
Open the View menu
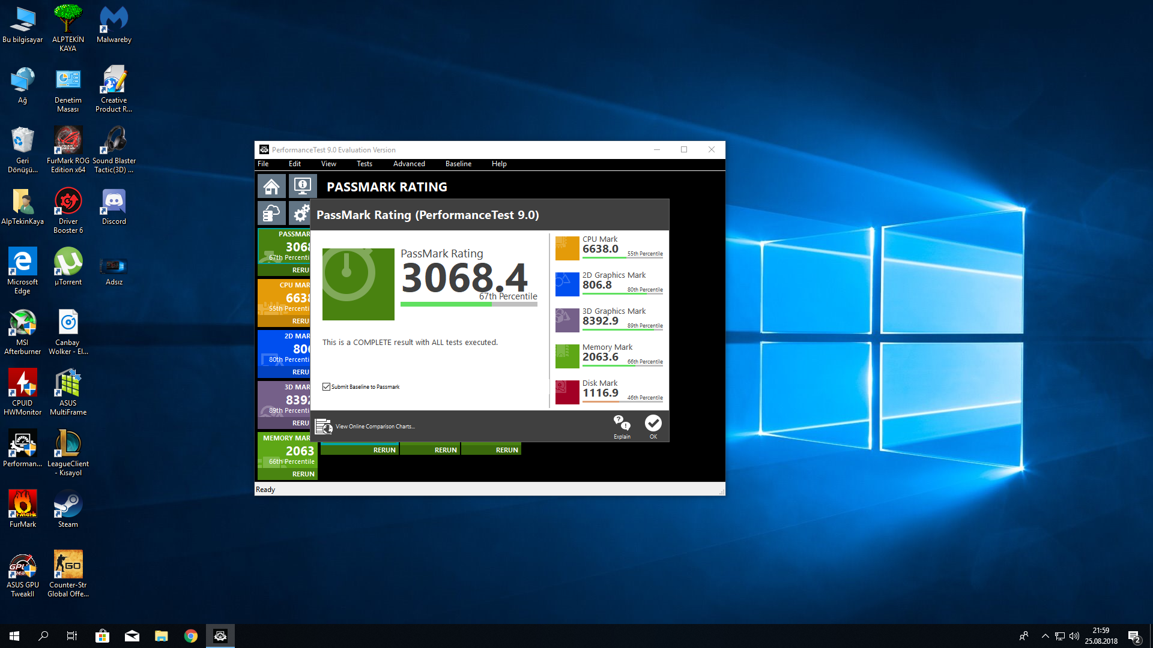328,164
